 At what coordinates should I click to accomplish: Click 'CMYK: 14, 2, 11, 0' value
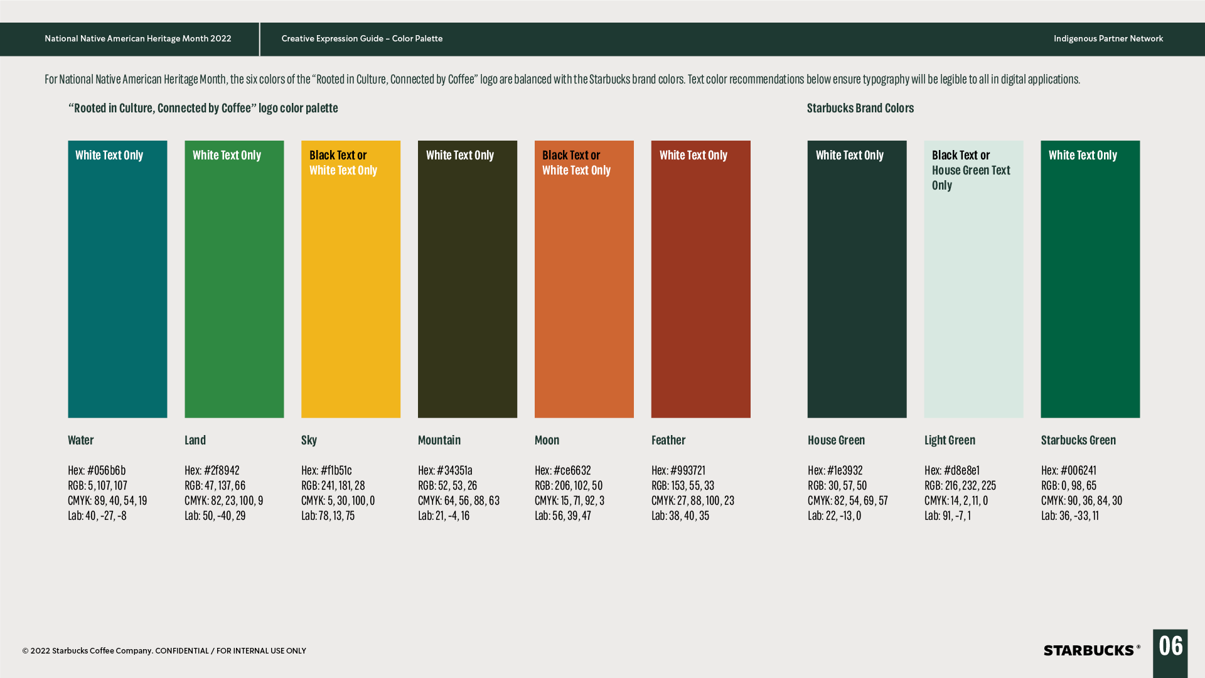(x=956, y=500)
